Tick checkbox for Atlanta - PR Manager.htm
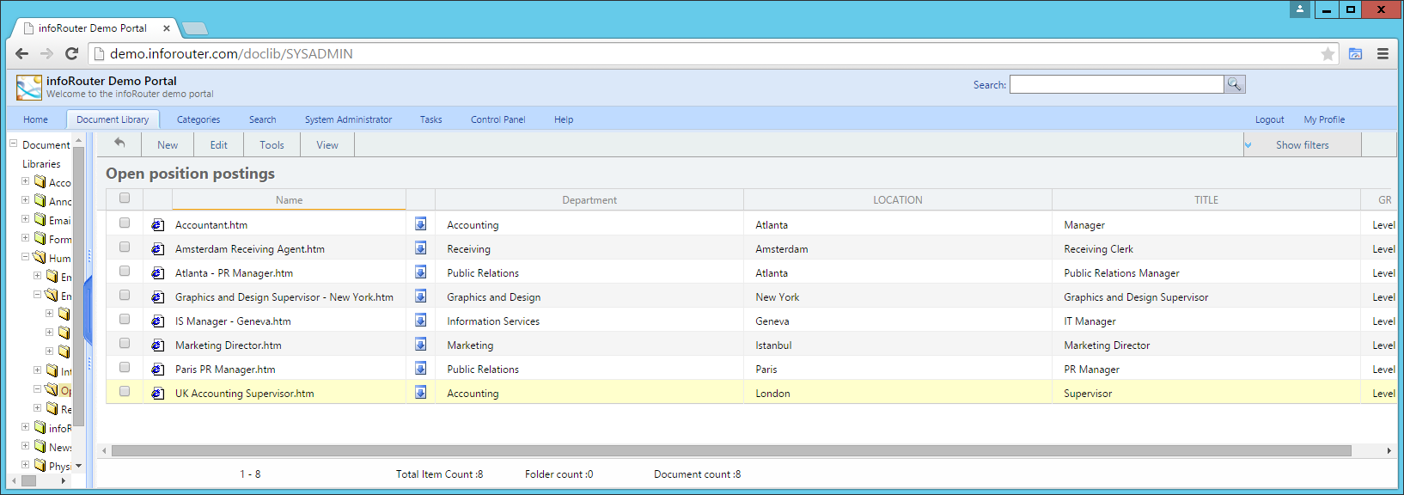Screen dimensions: 1404x495 (125, 272)
